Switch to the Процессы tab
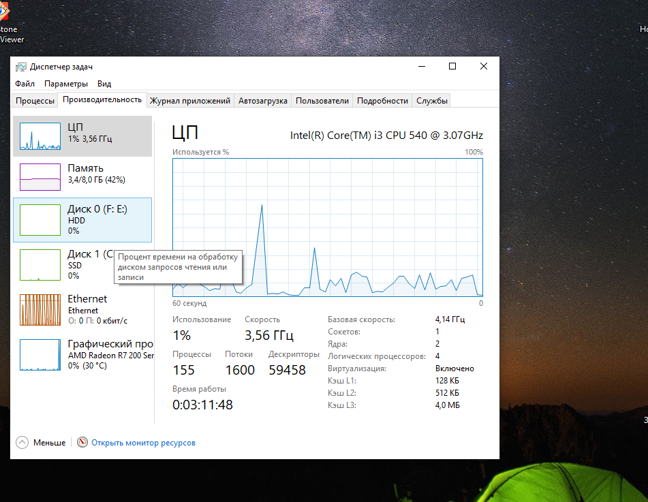 (35, 100)
